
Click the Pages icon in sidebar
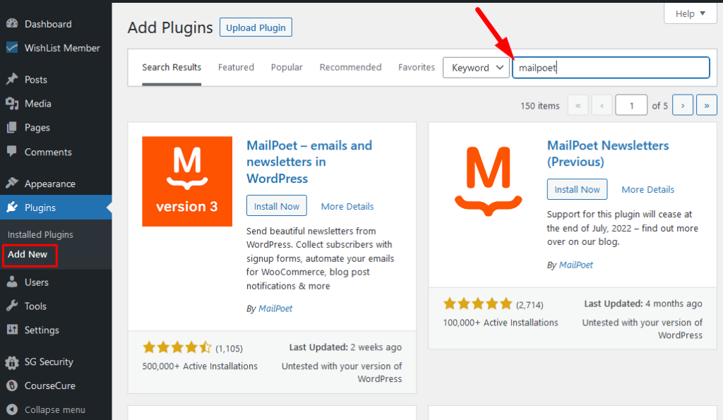coord(12,127)
